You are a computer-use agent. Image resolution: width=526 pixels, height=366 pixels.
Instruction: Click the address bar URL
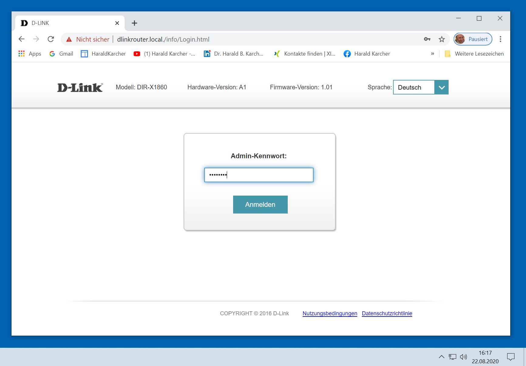(x=163, y=39)
